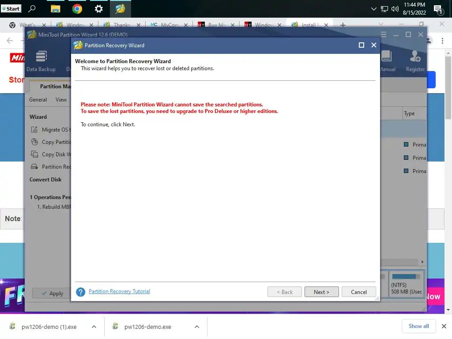
Task: Open the Manual icon in MiniTool toolbar
Action: tap(387, 61)
